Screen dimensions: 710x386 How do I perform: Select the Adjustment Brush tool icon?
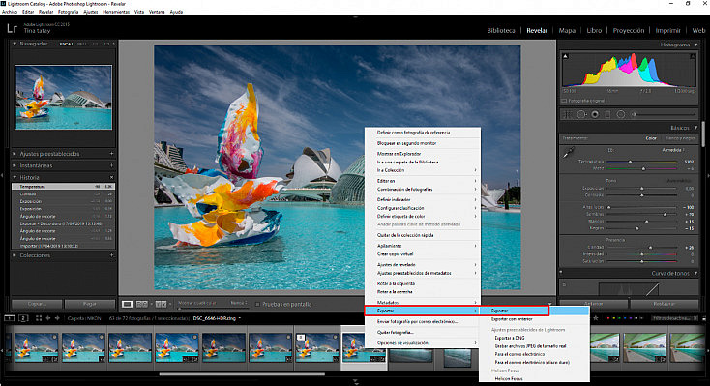coord(634,114)
